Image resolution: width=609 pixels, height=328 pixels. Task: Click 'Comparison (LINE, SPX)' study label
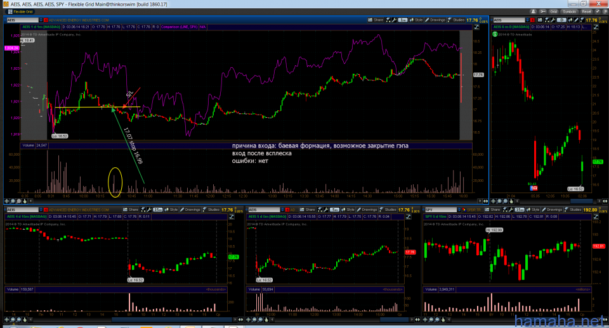(179, 27)
